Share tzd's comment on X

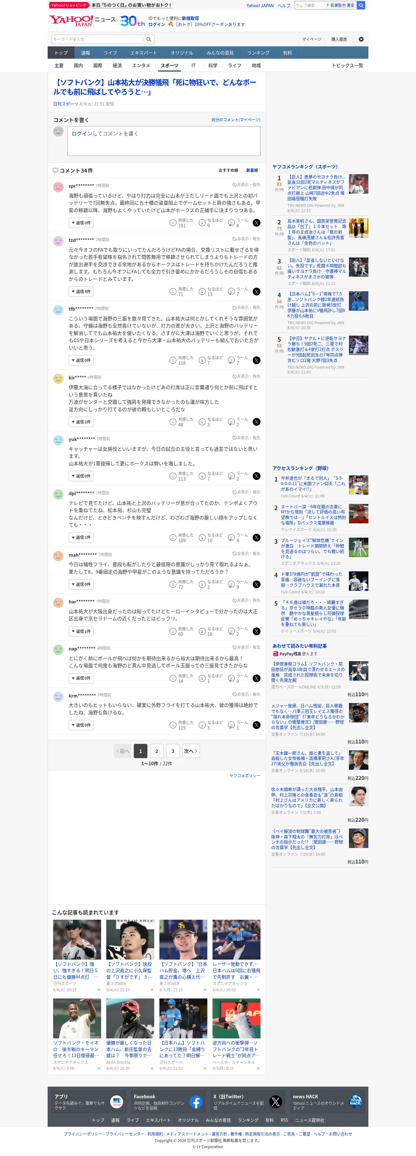coord(256,292)
